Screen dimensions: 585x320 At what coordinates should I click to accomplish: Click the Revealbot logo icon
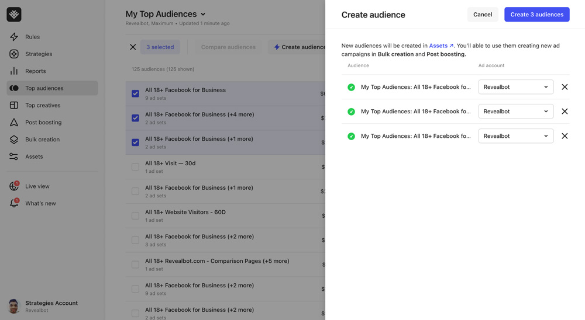(x=14, y=14)
